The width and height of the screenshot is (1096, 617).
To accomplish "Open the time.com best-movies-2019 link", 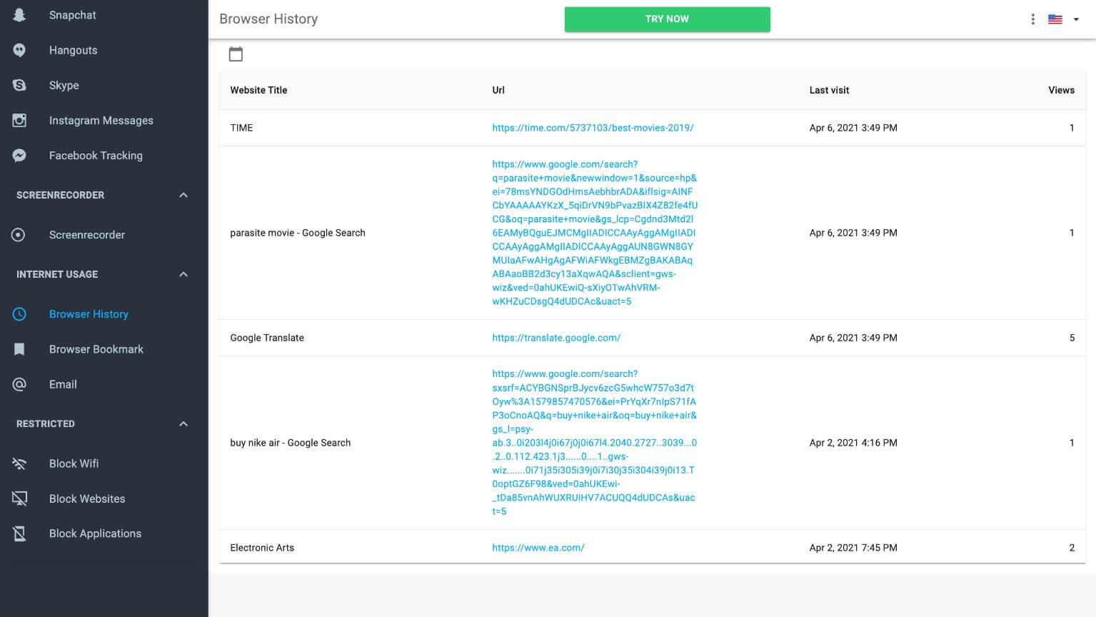I will (x=593, y=128).
